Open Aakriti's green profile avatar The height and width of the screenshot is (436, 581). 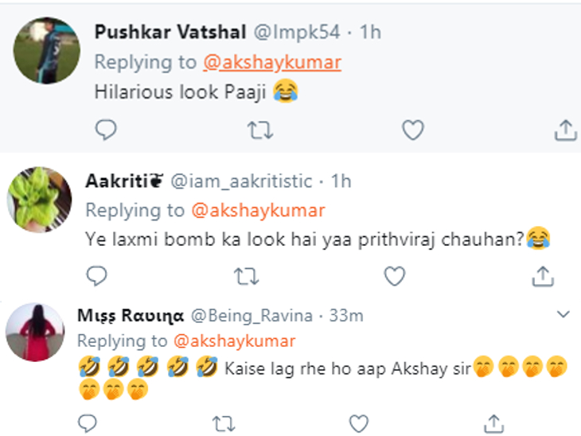(39, 200)
